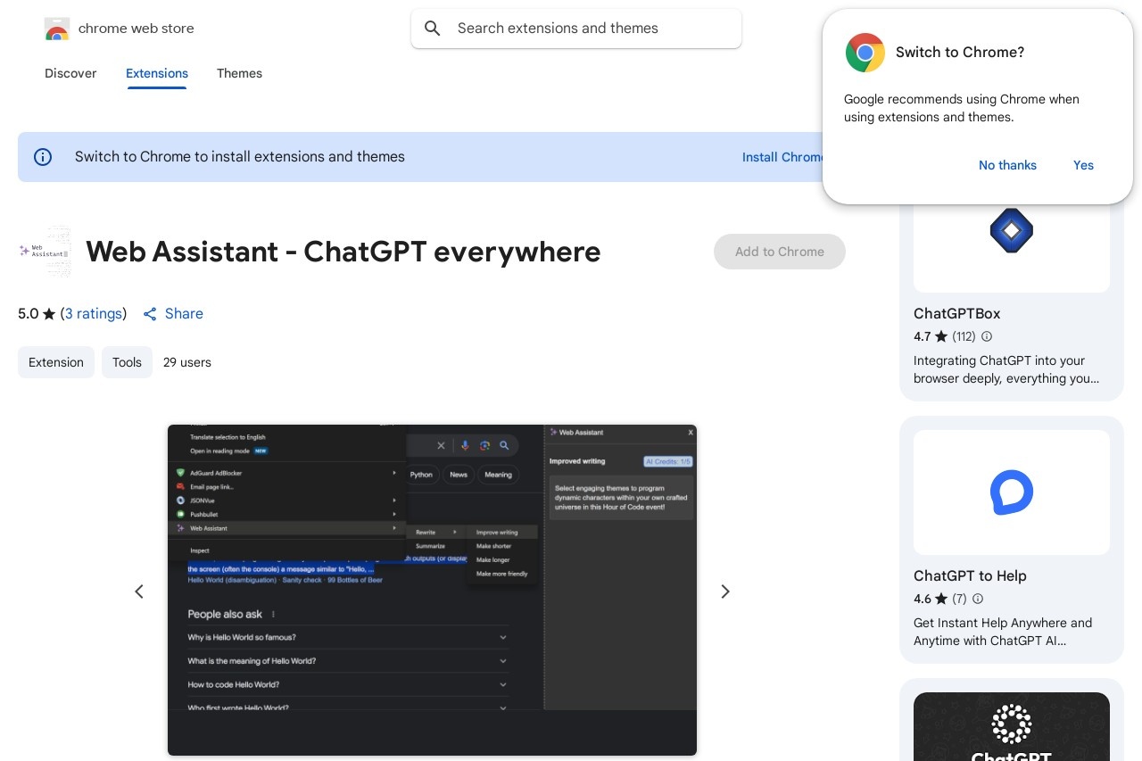The image size is (1142, 761).
Task: Show previous screenshot with left arrow
Action: [139, 591]
